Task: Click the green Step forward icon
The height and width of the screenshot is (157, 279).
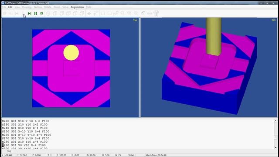Action: tap(30, 14)
